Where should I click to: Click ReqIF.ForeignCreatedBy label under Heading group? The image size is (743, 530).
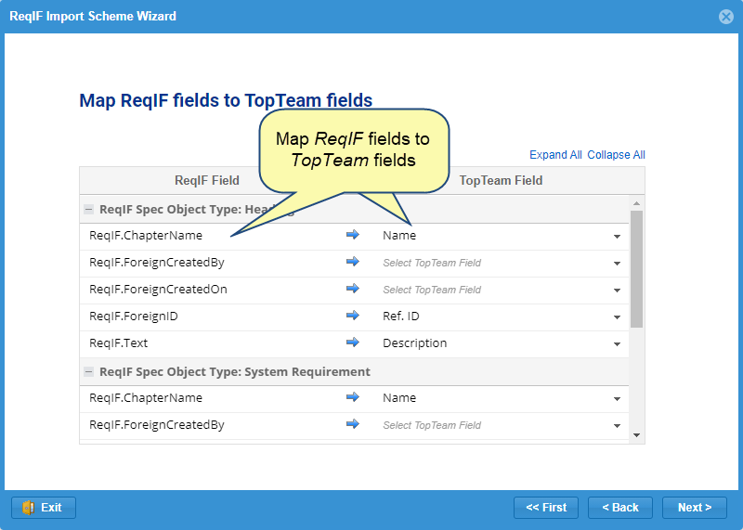click(157, 263)
